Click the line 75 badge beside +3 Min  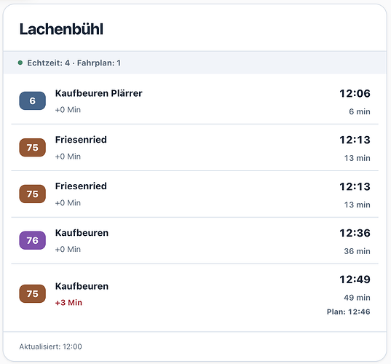[x=33, y=293]
